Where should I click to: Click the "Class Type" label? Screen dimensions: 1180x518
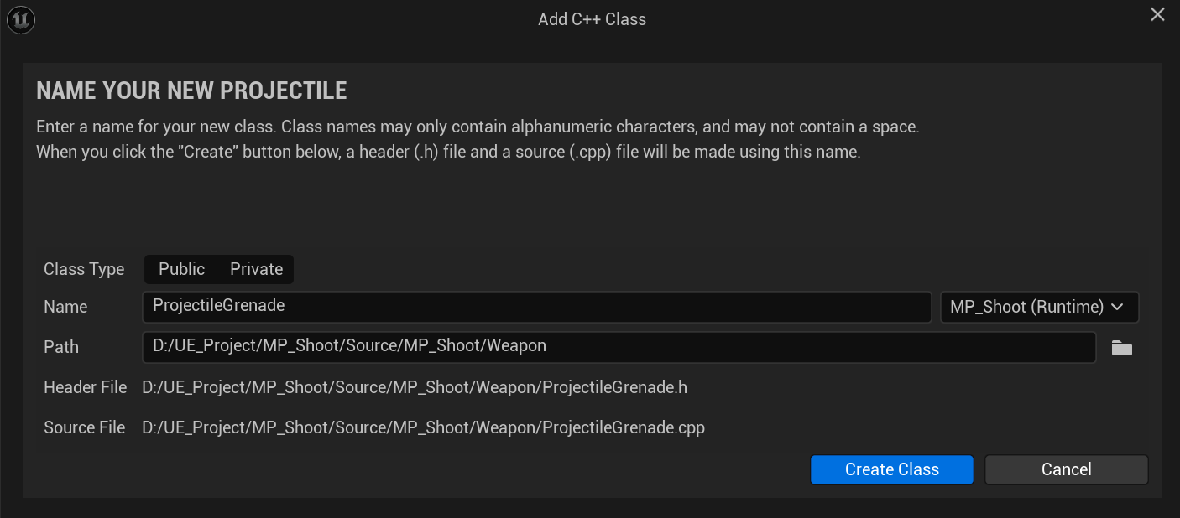(84, 269)
